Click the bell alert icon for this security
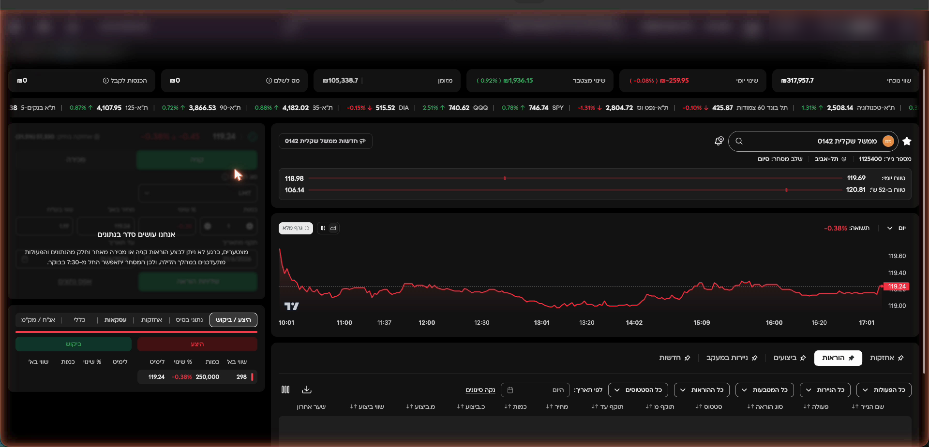 [x=719, y=141]
